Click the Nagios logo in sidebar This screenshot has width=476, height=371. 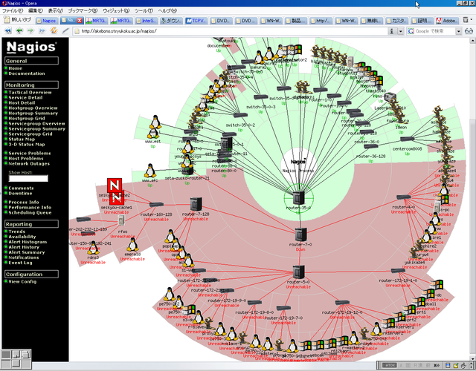tap(31, 47)
